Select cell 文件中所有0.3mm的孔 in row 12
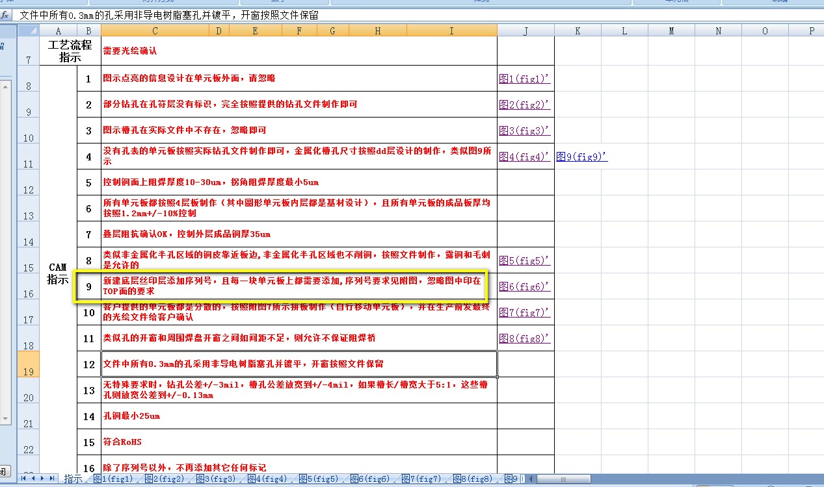 point(299,364)
